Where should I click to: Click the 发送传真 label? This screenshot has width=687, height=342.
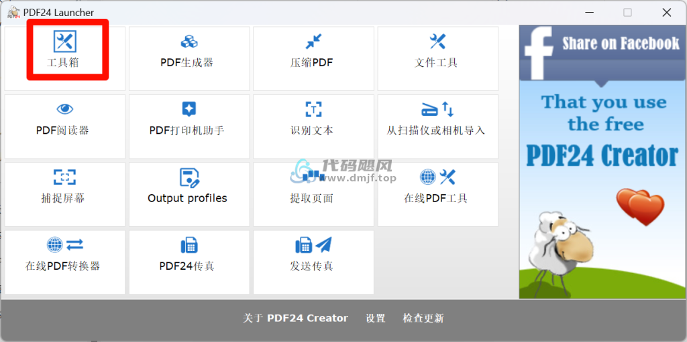[311, 266]
